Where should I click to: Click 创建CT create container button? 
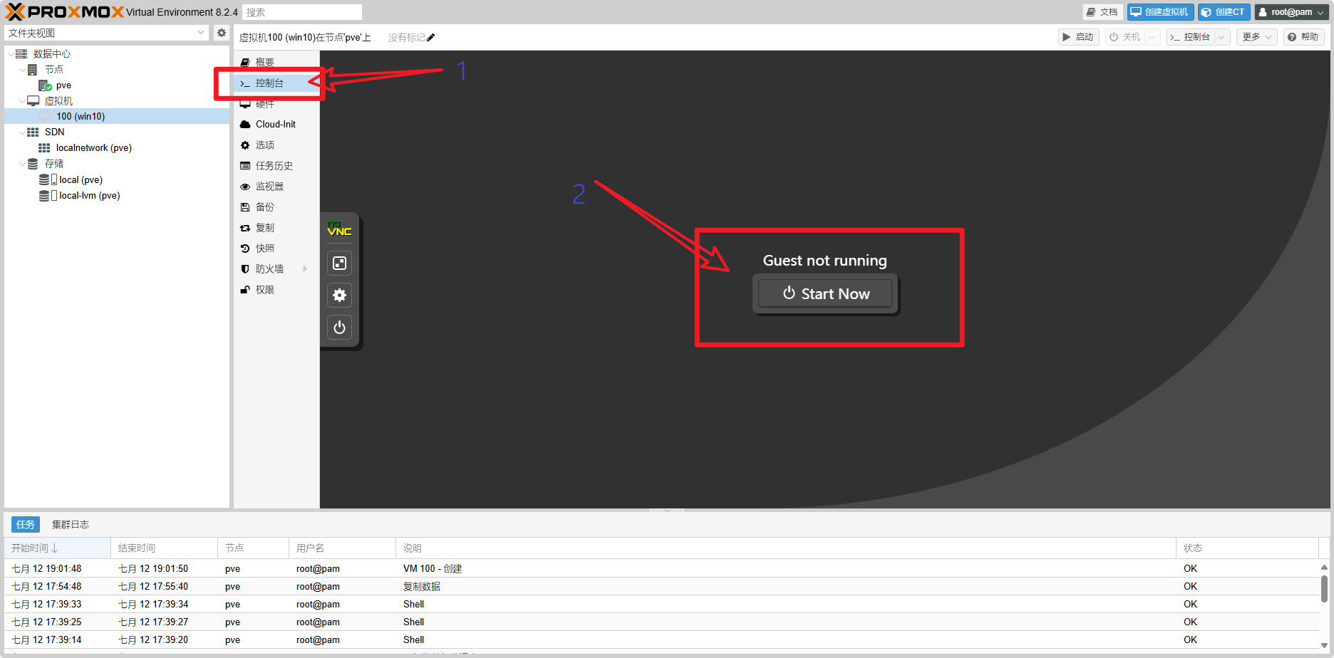(x=1224, y=12)
